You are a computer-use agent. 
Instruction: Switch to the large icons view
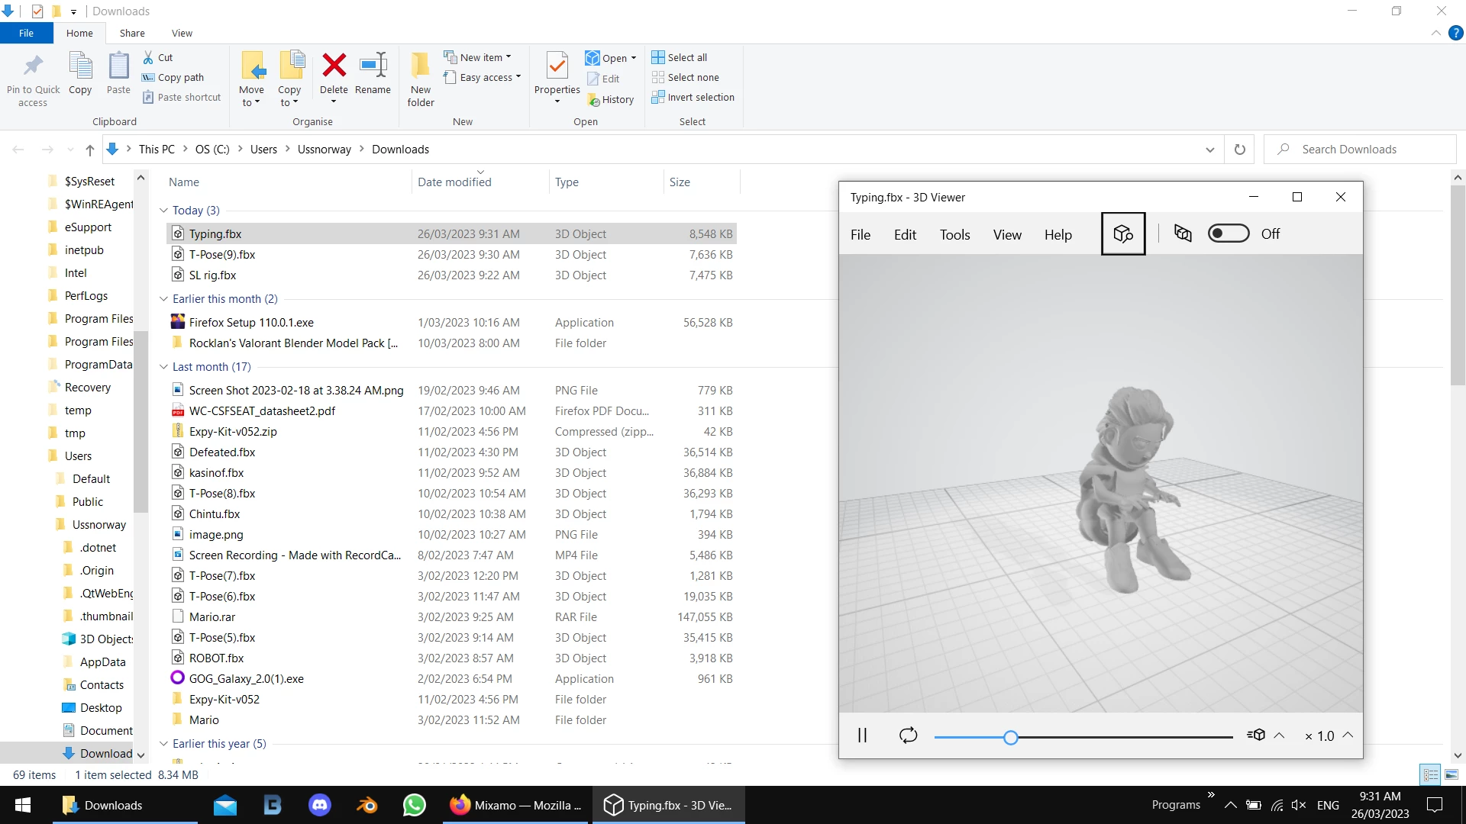tap(1451, 775)
